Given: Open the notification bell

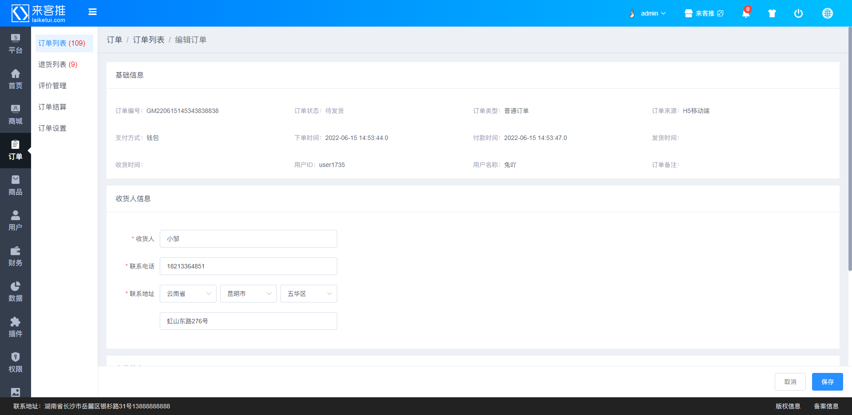Looking at the screenshot, I should click(x=746, y=13).
